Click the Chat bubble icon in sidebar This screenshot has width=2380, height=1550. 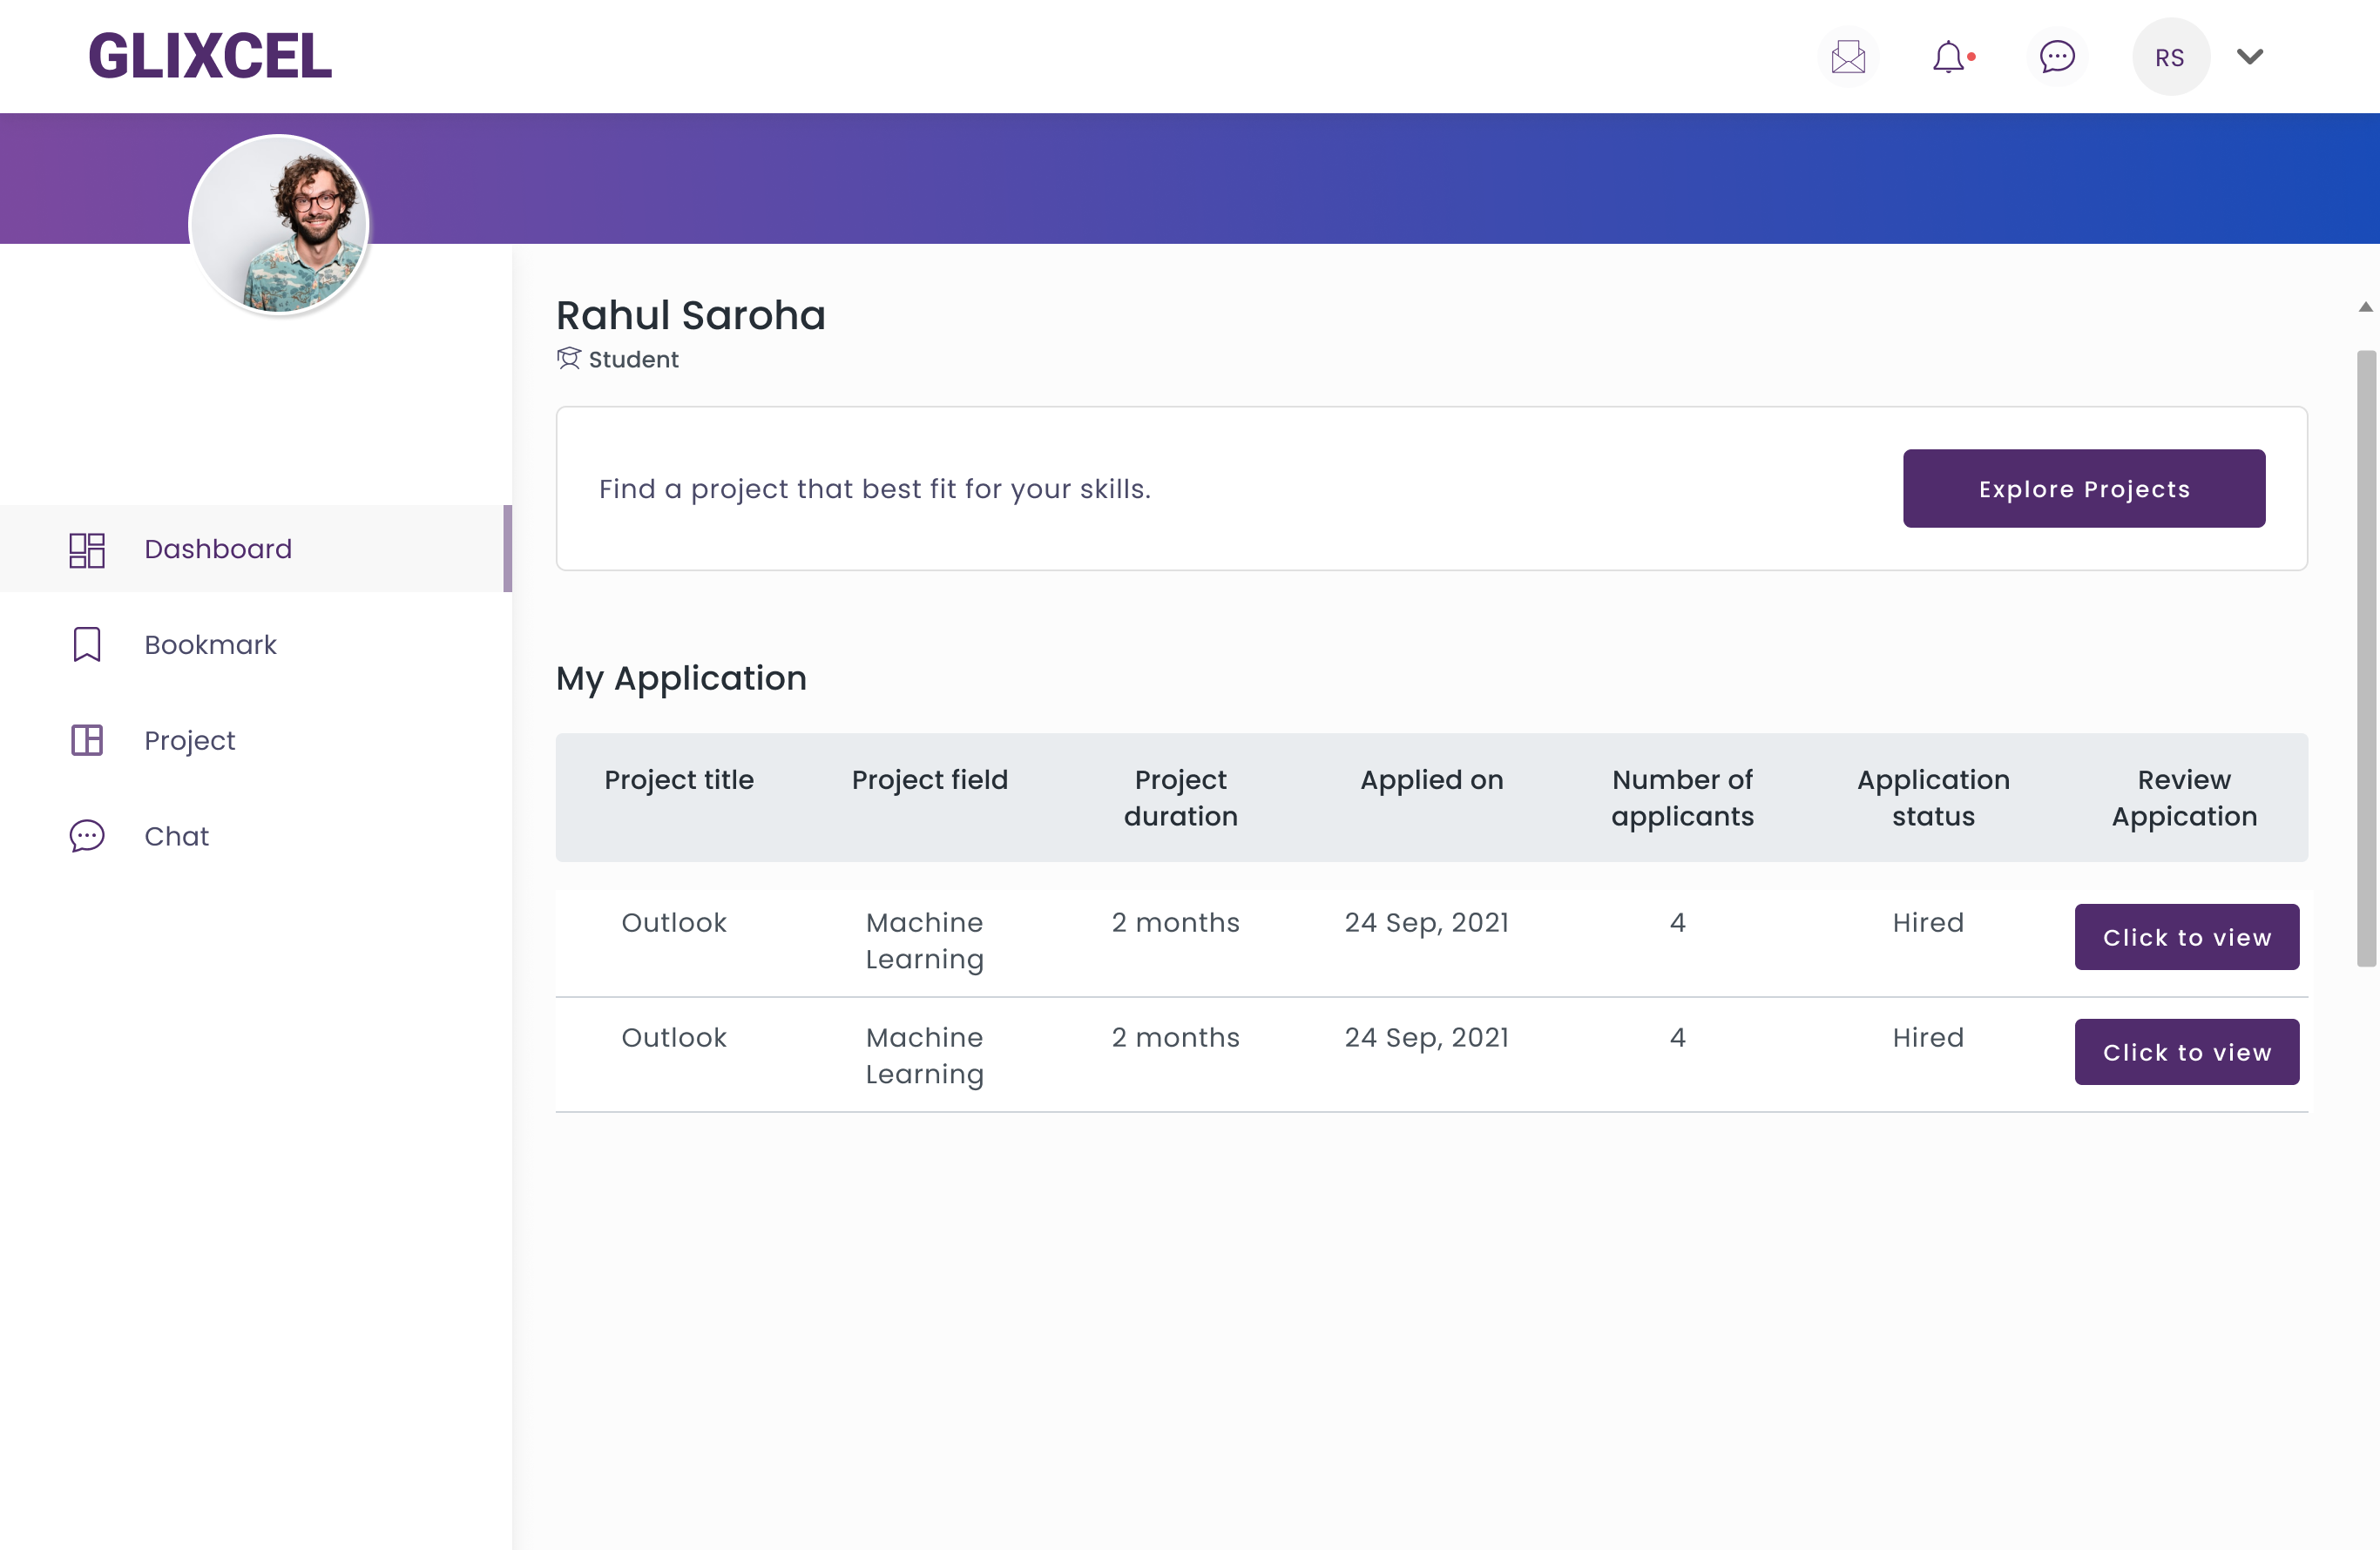(87, 835)
